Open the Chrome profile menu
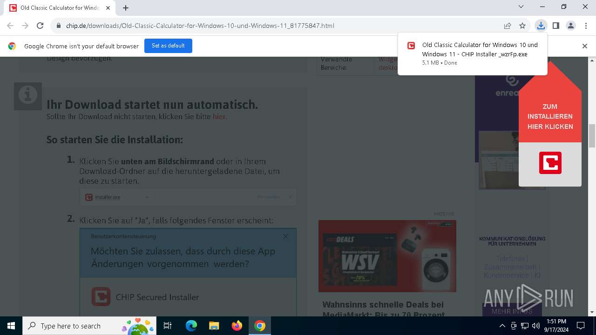The height and width of the screenshot is (335, 596). pos(571,26)
